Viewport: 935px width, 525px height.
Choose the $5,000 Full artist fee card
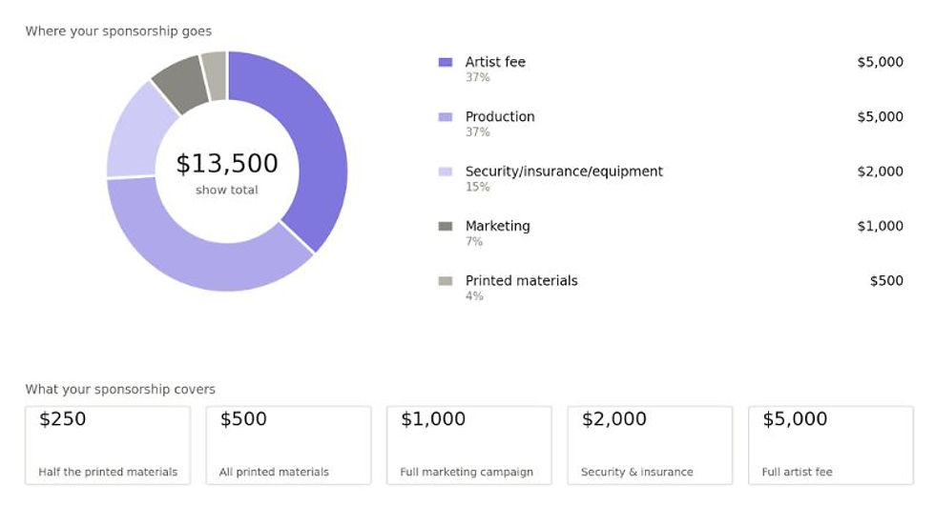831,445
